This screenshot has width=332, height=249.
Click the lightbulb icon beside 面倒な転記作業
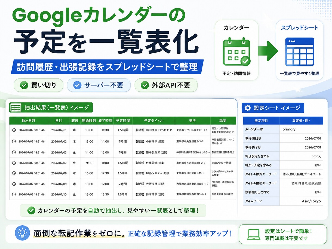tap(22, 233)
